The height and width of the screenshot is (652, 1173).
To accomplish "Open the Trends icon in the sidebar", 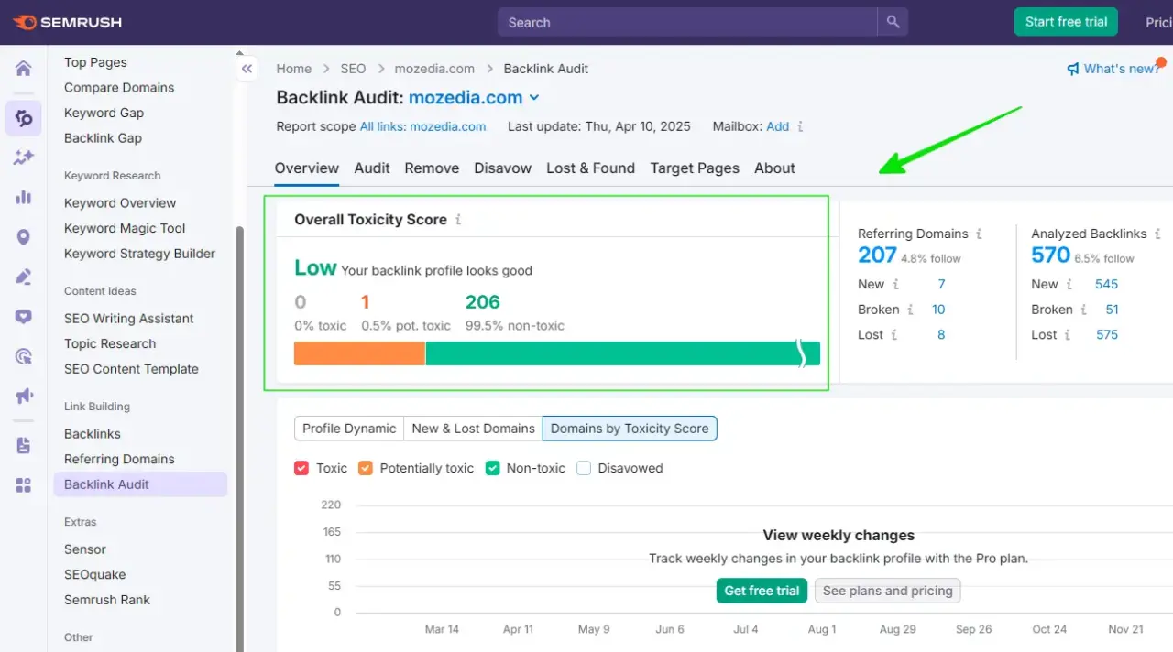I will point(23,158).
